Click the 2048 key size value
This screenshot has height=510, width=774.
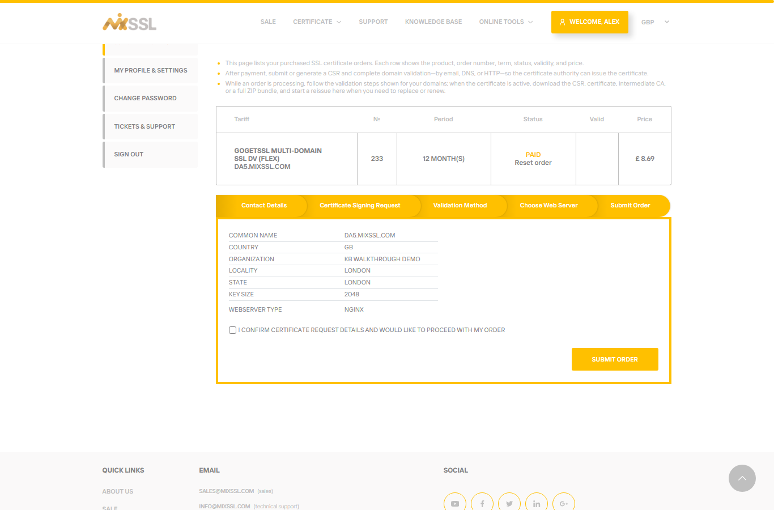[352, 294]
